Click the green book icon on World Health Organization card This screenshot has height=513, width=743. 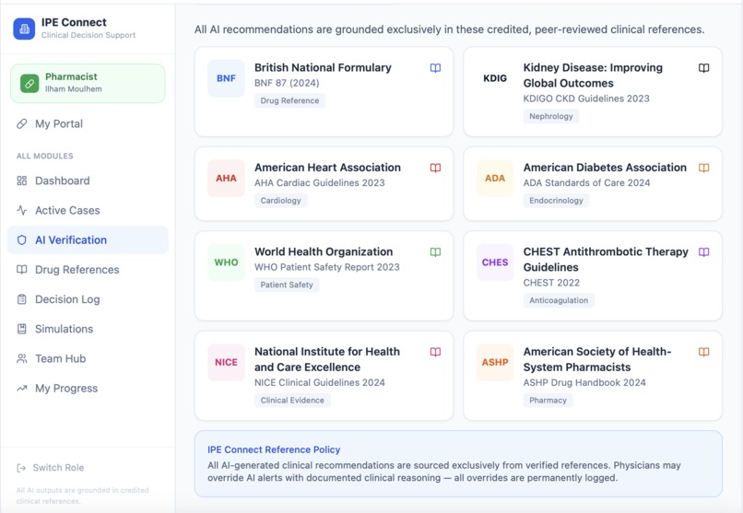[435, 252]
